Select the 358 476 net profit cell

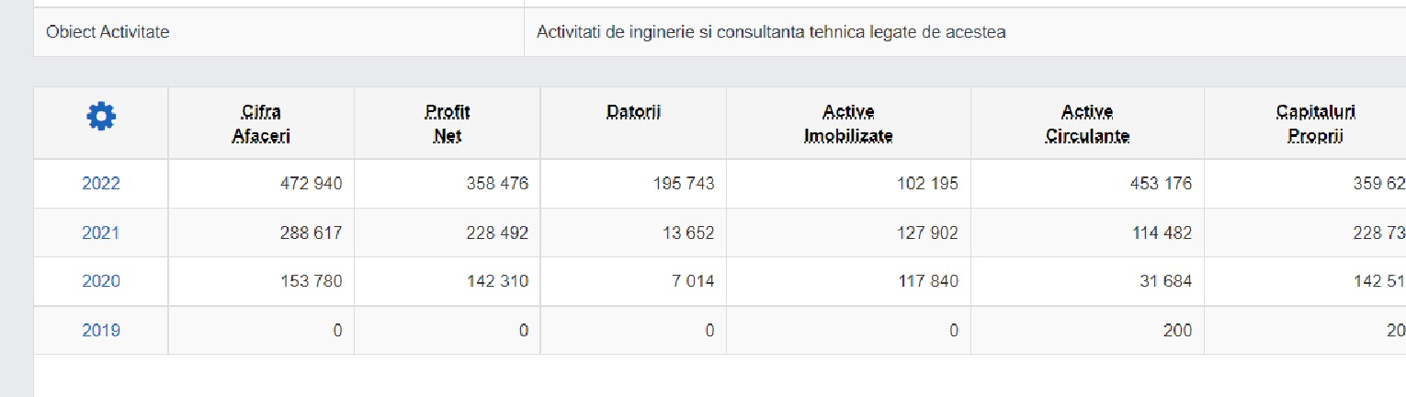pyautogui.click(x=448, y=184)
